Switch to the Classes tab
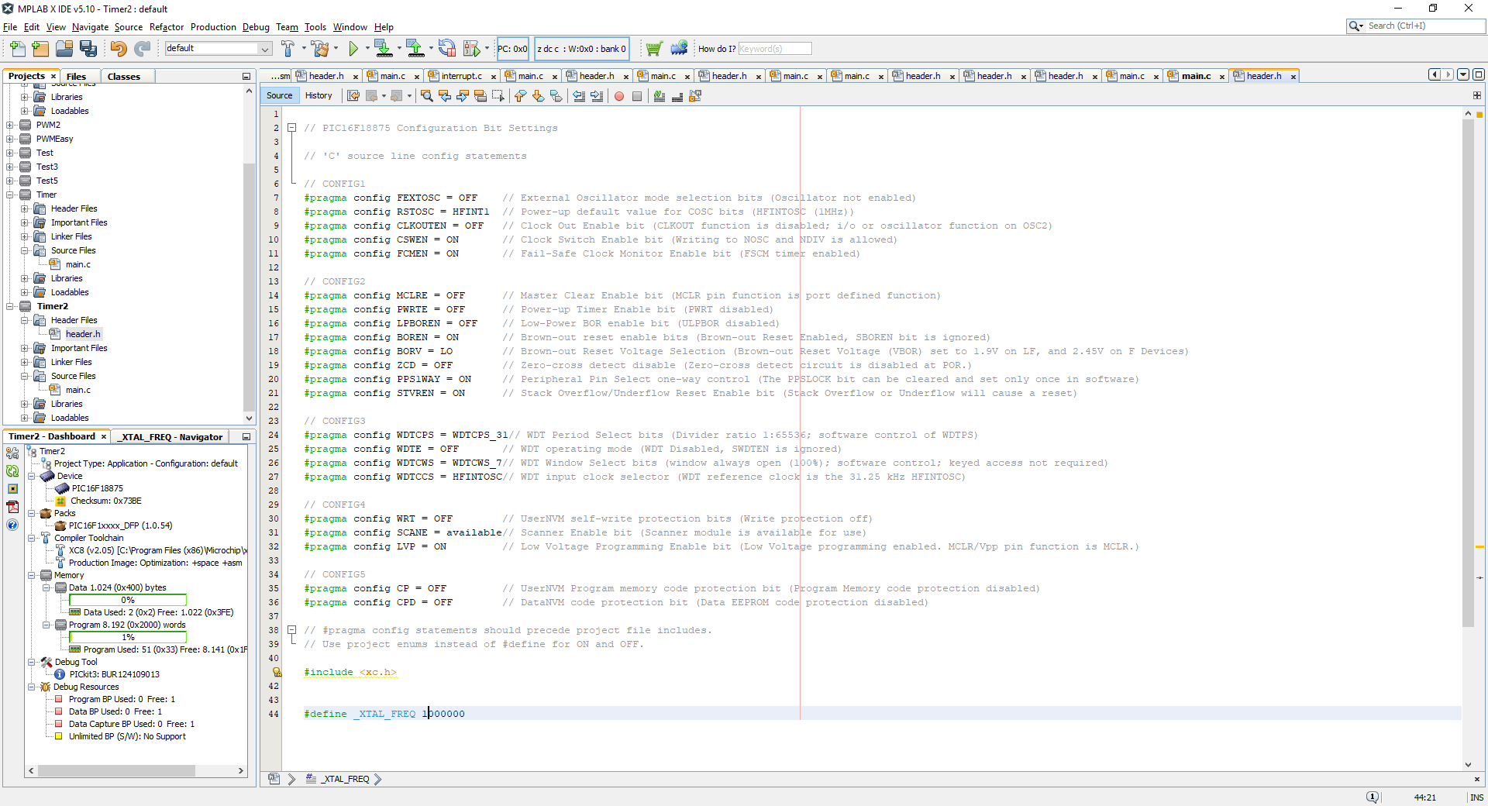 pyautogui.click(x=124, y=76)
